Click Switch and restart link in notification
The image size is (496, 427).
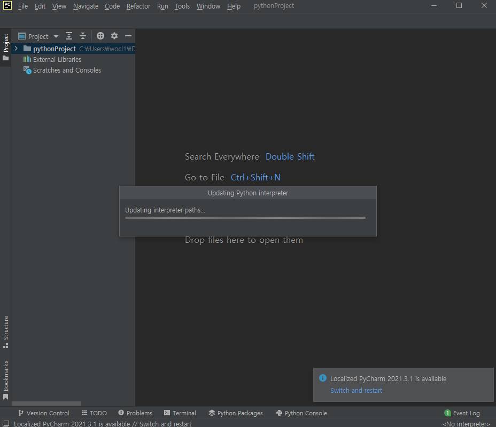(x=356, y=390)
